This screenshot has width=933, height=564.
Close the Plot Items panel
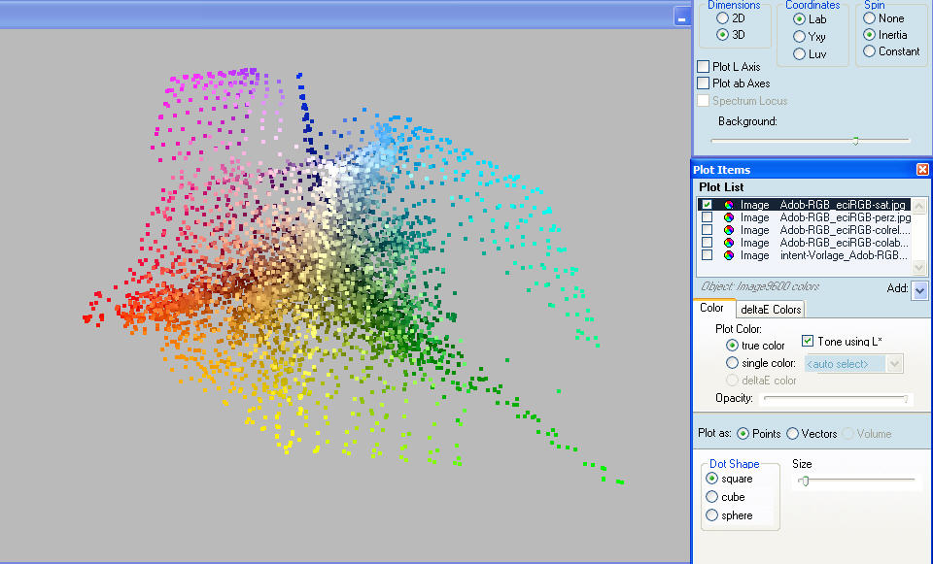pos(922,170)
